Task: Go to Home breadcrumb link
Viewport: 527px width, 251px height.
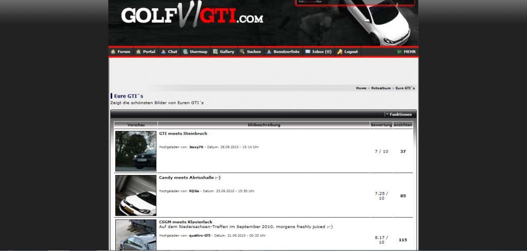Action: 361,88
